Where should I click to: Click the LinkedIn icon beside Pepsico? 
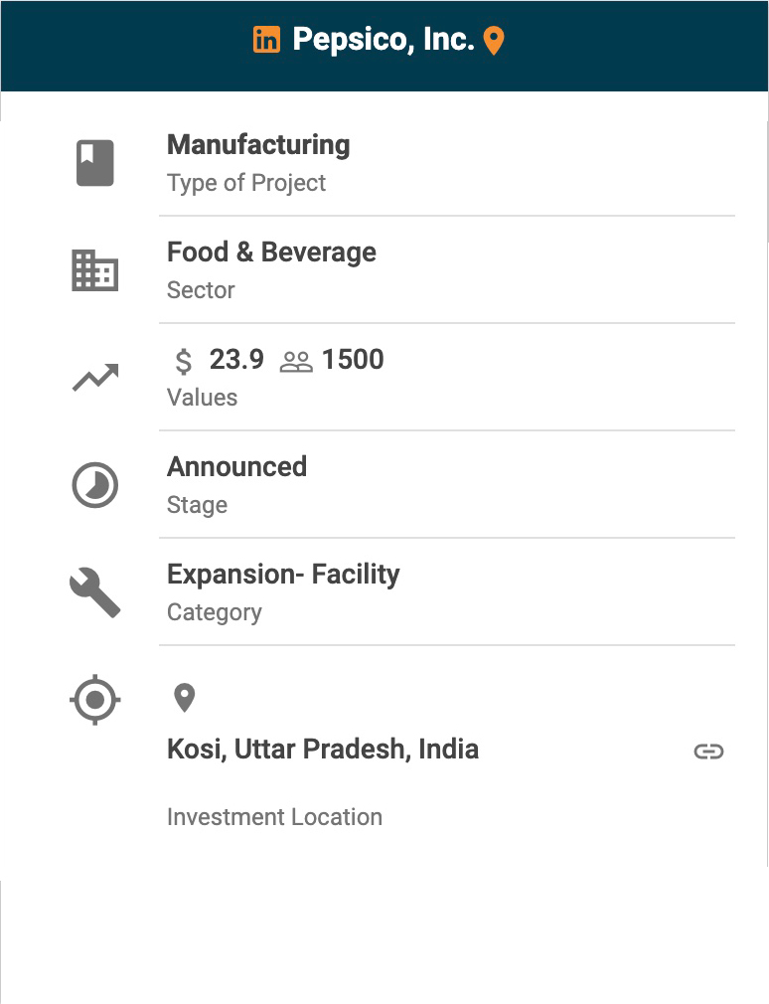266,41
